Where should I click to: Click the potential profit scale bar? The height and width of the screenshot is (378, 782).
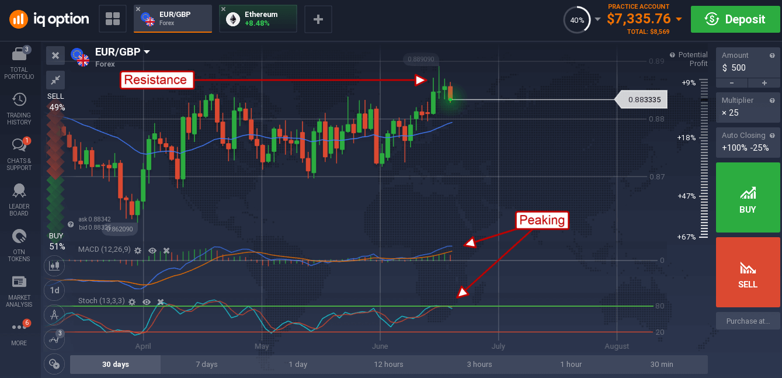(704, 158)
